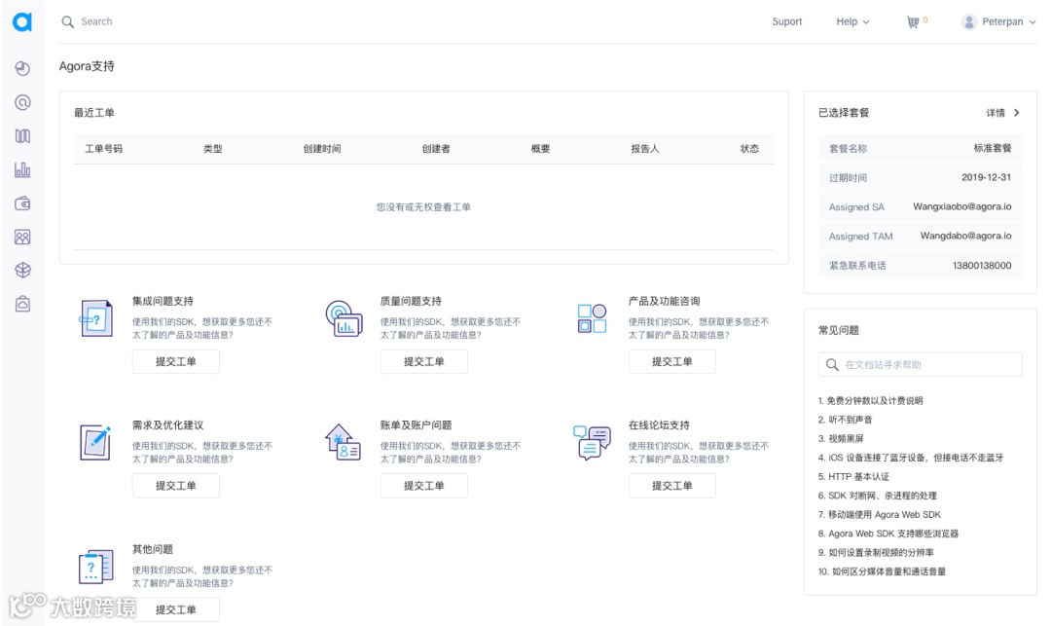Click the 集成问题支持 document icon
Viewport: 1051px width, 626px height.
[x=95, y=318]
